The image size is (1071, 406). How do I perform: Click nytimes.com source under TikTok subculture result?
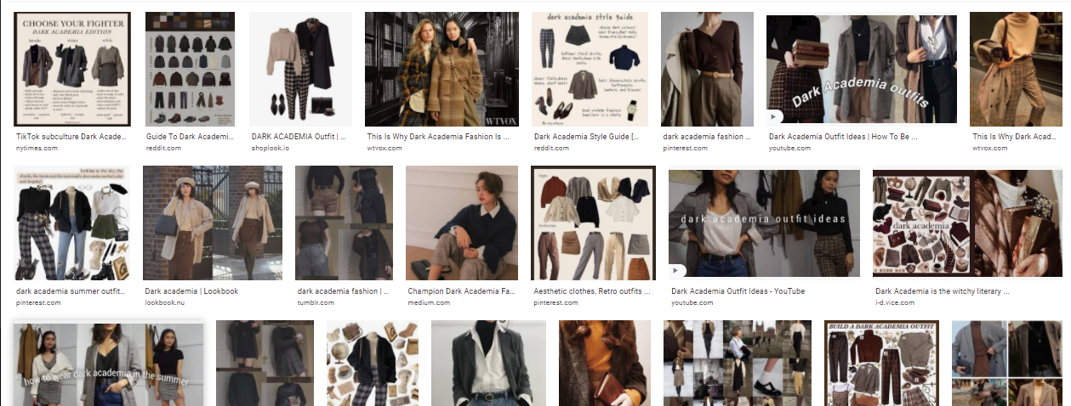[37, 148]
